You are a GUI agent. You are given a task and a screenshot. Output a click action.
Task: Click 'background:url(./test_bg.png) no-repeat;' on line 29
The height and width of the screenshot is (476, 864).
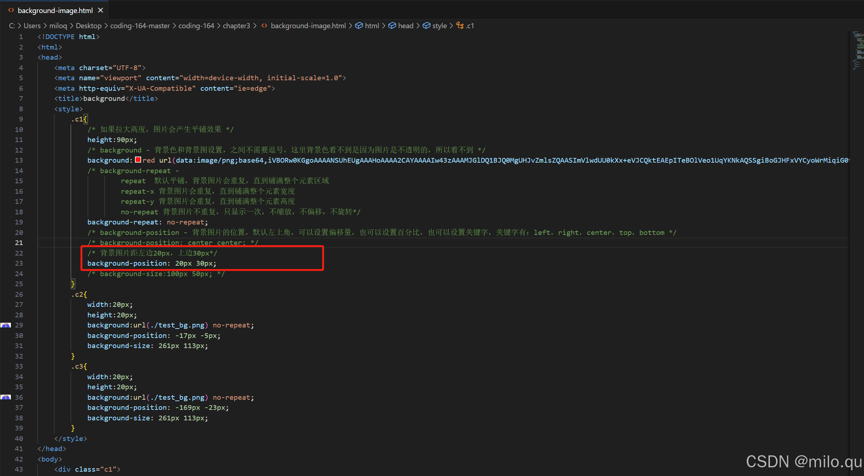pos(170,325)
